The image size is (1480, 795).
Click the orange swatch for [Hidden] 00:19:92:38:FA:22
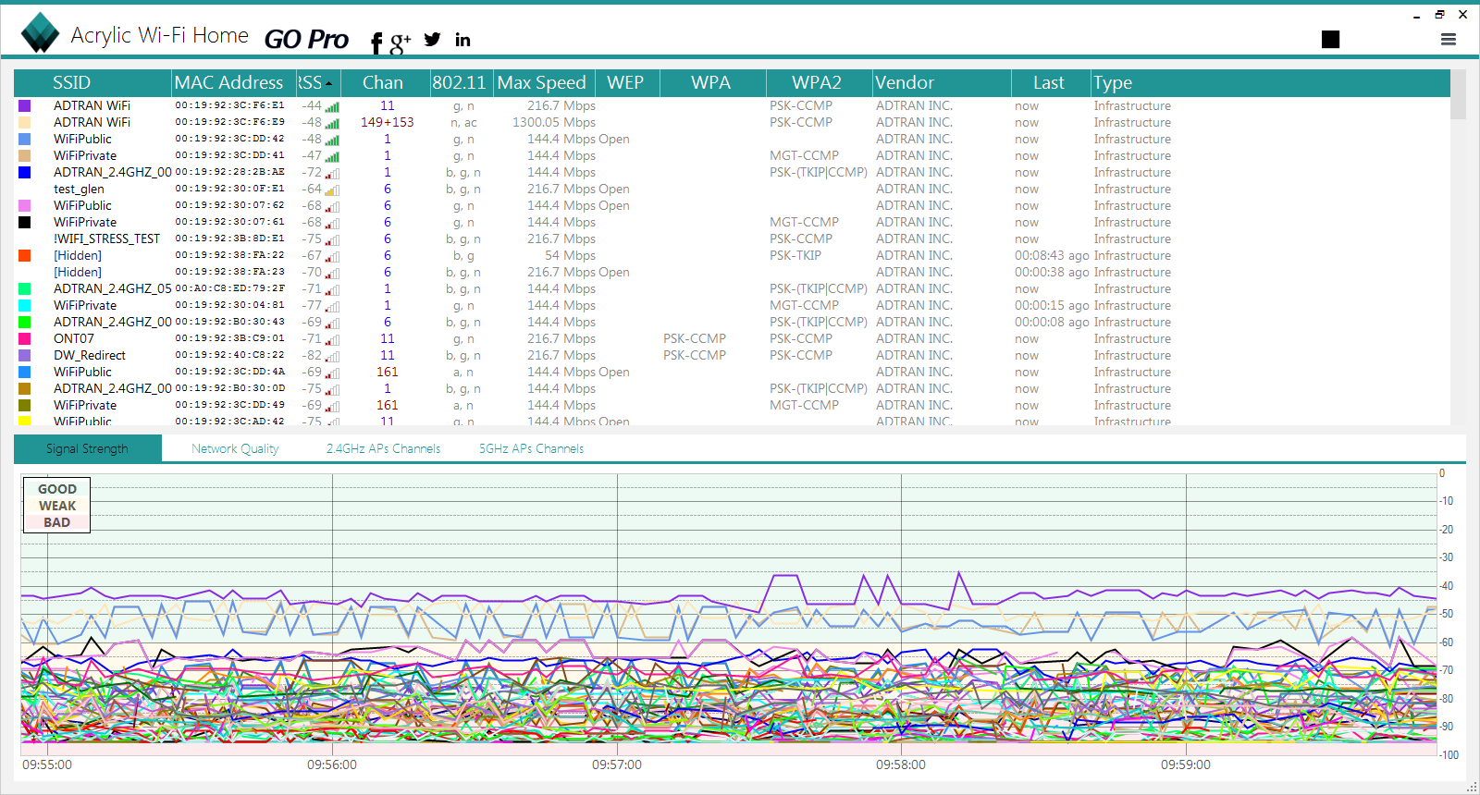(x=25, y=256)
